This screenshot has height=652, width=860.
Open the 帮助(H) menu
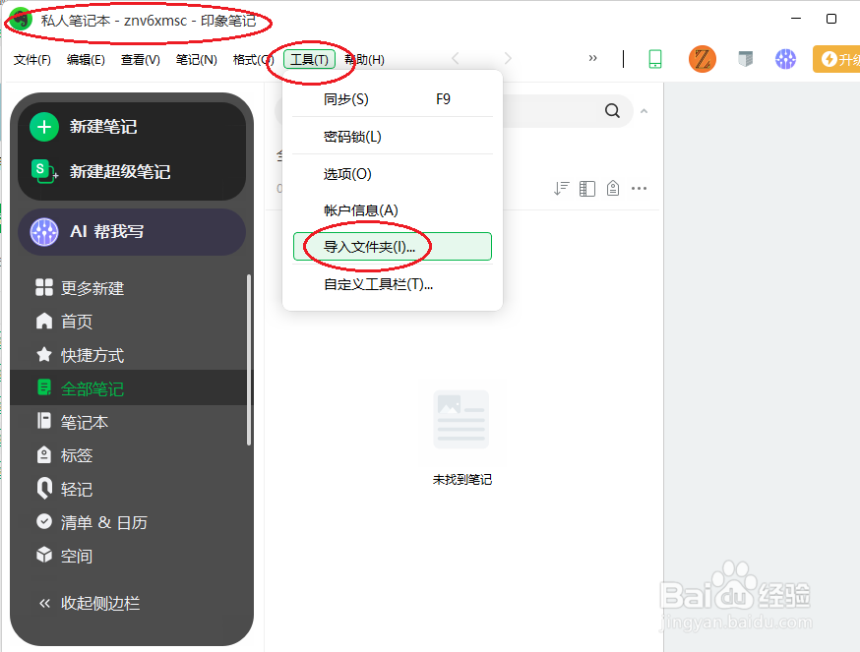tap(364, 59)
